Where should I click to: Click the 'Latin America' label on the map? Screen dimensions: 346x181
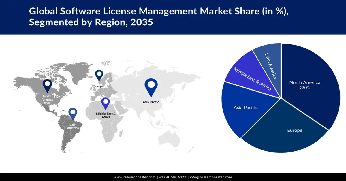(x=73, y=126)
